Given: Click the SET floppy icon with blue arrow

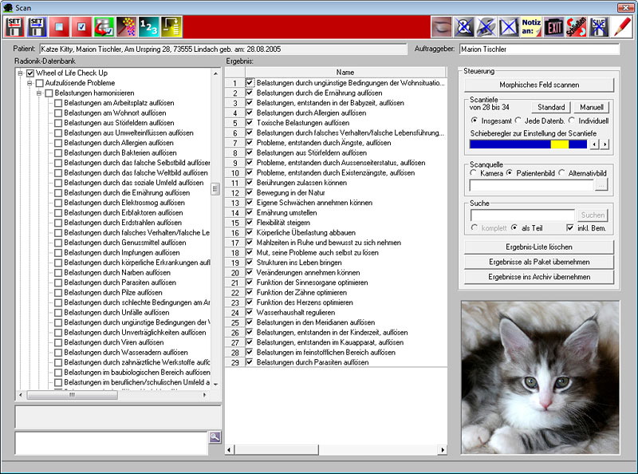Looking at the screenshot, I should (37, 27).
